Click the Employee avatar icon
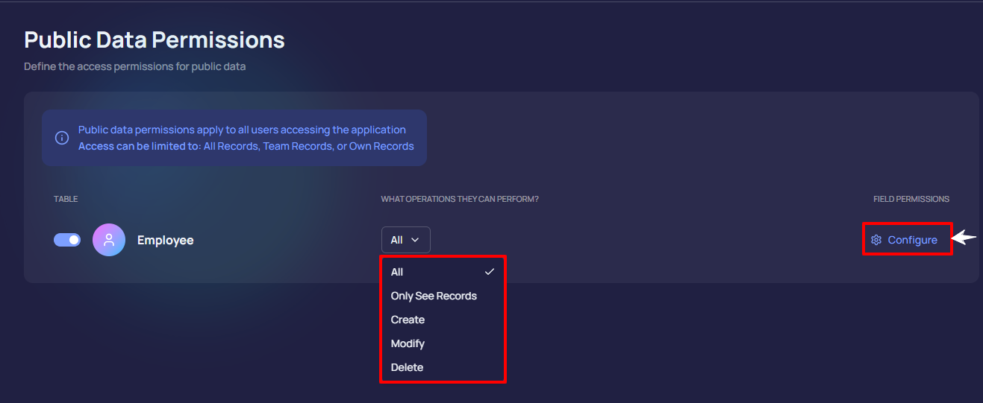 [x=109, y=240]
